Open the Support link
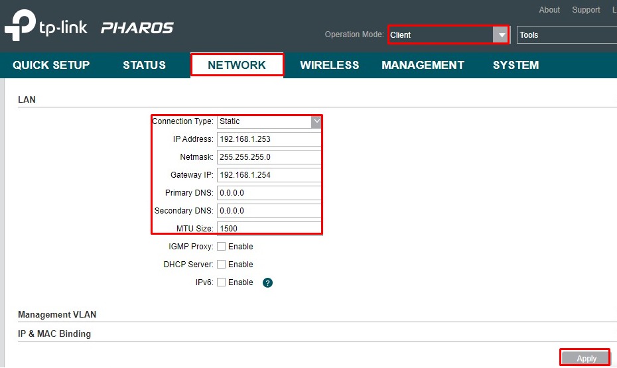 coord(586,10)
